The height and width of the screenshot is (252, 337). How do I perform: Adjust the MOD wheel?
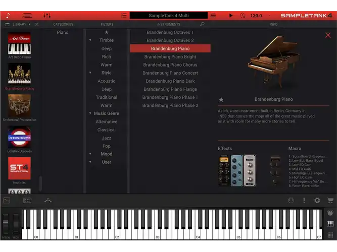pyautogui.click(x=16, y=223)
